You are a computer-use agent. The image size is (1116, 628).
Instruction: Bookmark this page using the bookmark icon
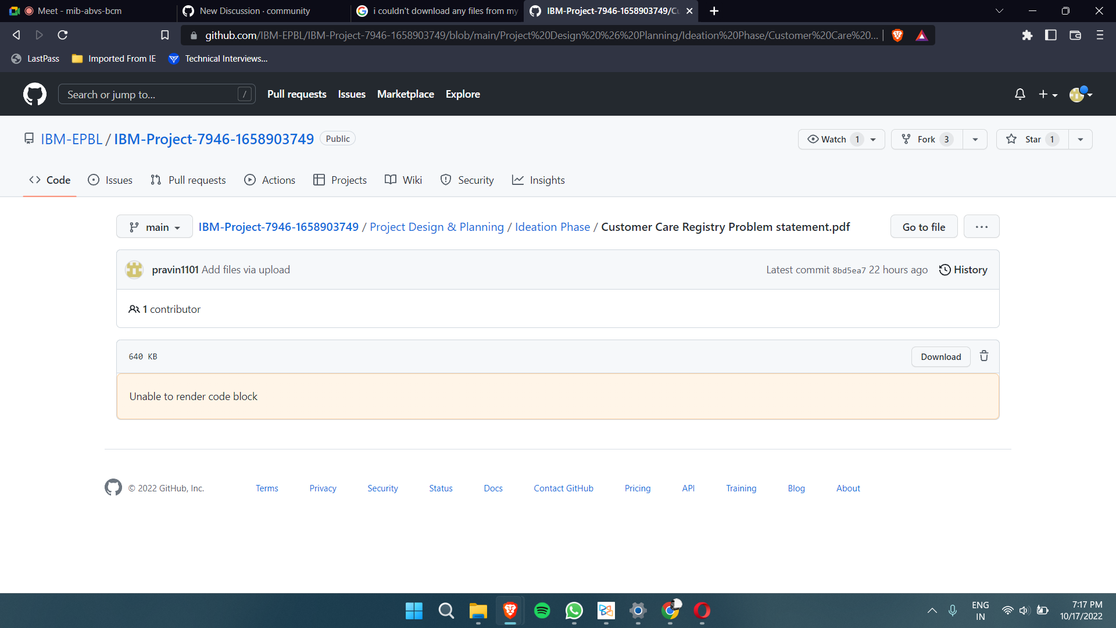point(165,35)
